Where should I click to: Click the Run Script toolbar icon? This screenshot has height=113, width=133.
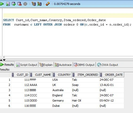point(8,4)
